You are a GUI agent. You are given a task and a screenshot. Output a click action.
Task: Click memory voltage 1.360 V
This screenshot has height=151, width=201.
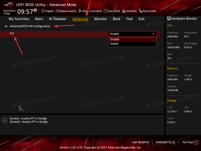(188, 80)
